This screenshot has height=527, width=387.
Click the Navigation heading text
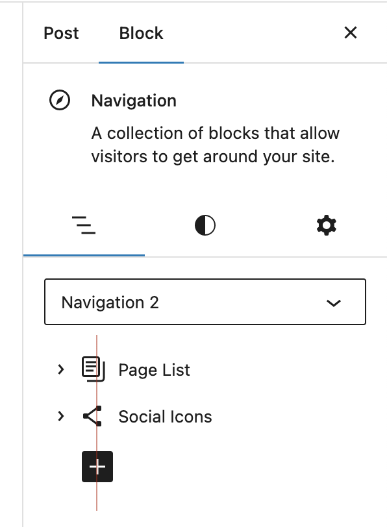click(x=133, y=101)
